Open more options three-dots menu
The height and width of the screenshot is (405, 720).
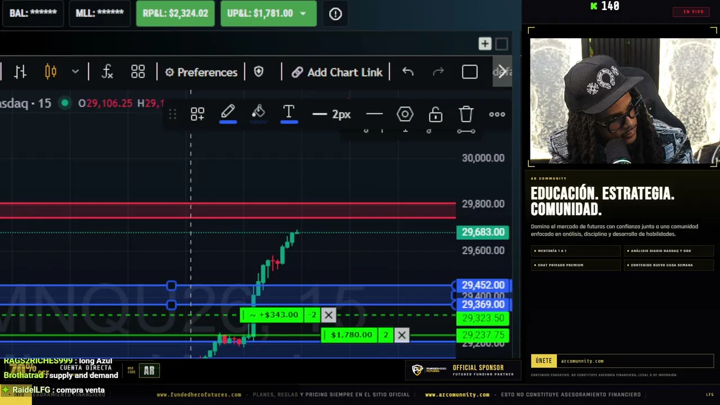click(497, 114)
